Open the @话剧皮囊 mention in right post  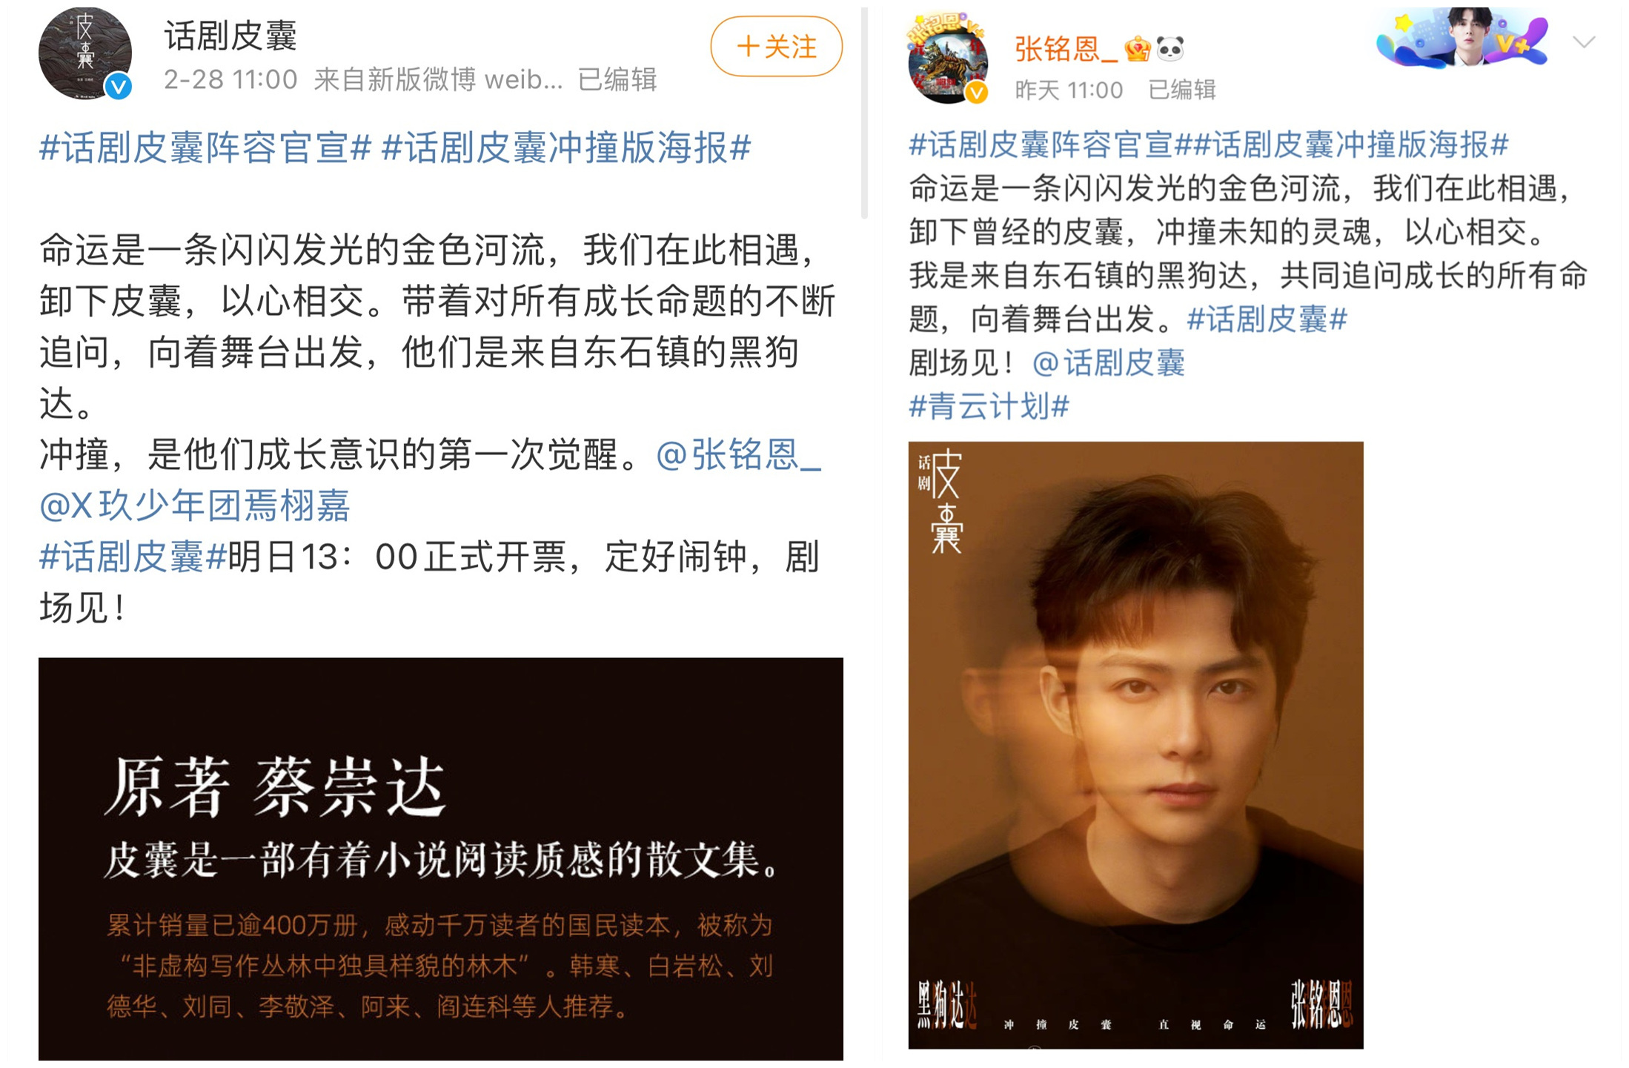click(1109, 363)
